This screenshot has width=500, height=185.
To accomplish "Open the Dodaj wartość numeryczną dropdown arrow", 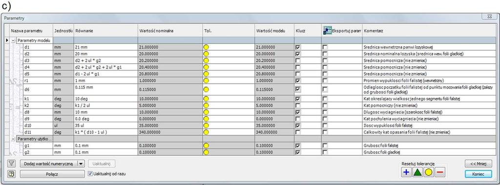I will (x=81, y=164).
